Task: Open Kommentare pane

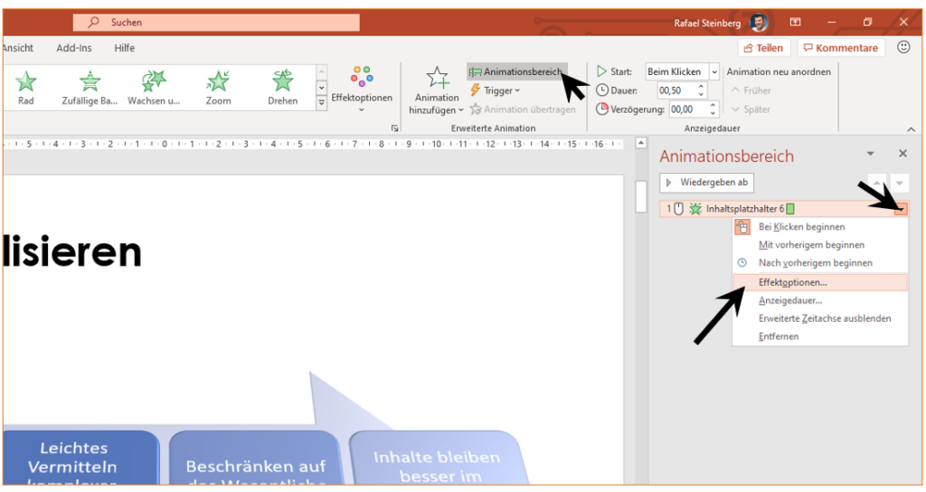Action: pos(841,48)
